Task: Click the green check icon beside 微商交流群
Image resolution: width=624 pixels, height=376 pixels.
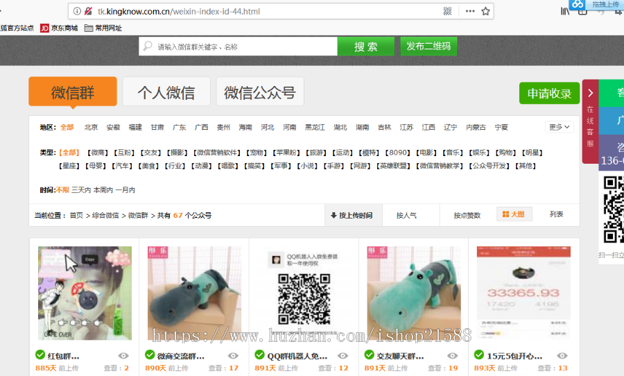Action: click(x=150, y=354)
